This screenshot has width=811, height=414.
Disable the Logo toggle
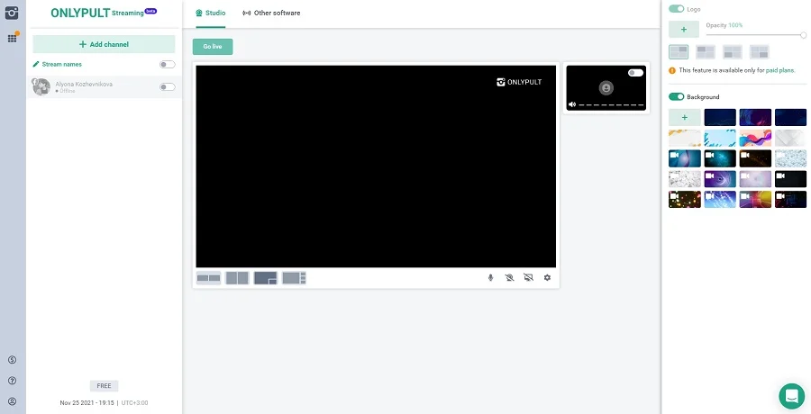pos(676,9)
